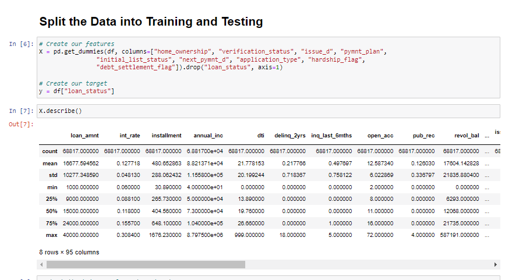Click the max dti value 999.000000
This screenshot has height=280, width=505.
250,235
